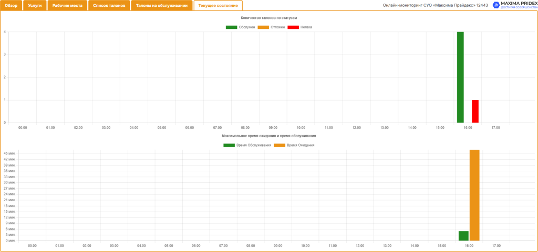Viewport: 538px width, 252px height.
Task: Click the green Обслужен bar in the status chart
Action: click(460, 77)
